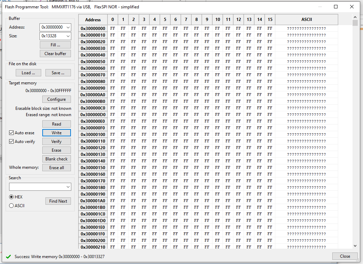Load a file from disk
This screenshot has height=264, width=363.
[28, 73]
